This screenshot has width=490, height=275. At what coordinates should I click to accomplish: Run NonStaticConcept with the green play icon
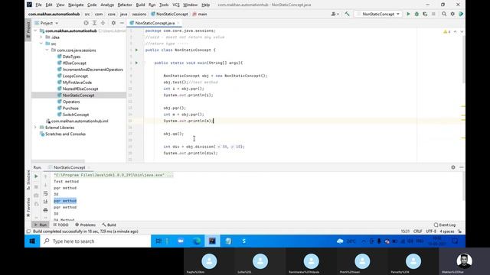tap(408, 14)
